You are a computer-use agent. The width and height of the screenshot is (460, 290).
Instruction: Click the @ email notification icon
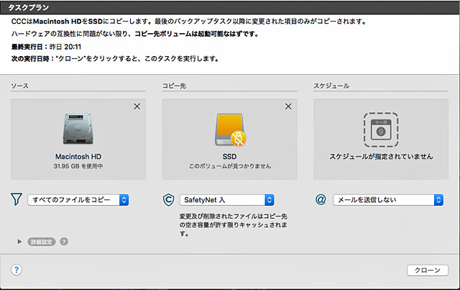pos(321,199)
